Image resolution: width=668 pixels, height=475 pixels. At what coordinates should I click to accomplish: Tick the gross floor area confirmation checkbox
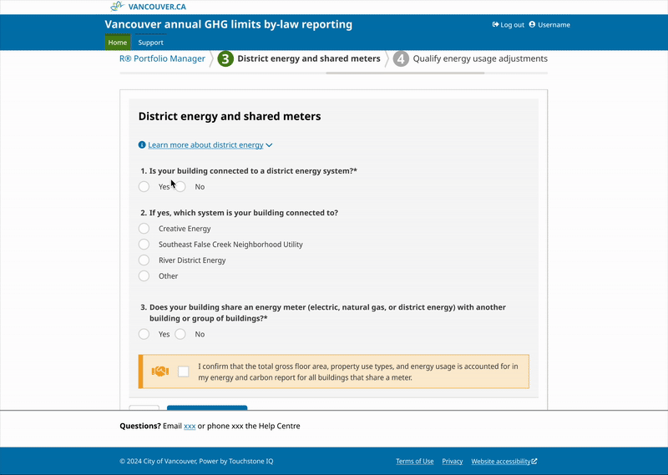183,371
